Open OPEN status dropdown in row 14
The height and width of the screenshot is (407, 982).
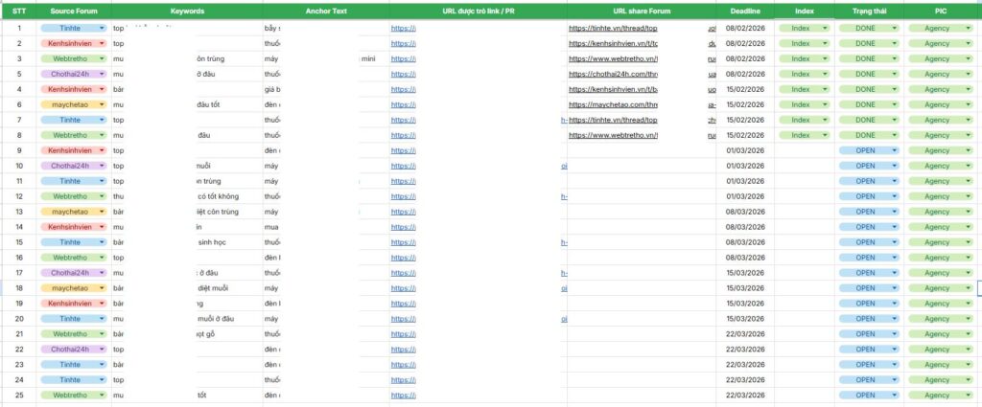869,227
